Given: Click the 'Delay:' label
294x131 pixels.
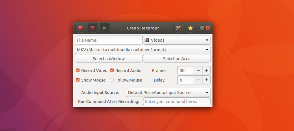Looking at the screenshot, I should (160, 80).
